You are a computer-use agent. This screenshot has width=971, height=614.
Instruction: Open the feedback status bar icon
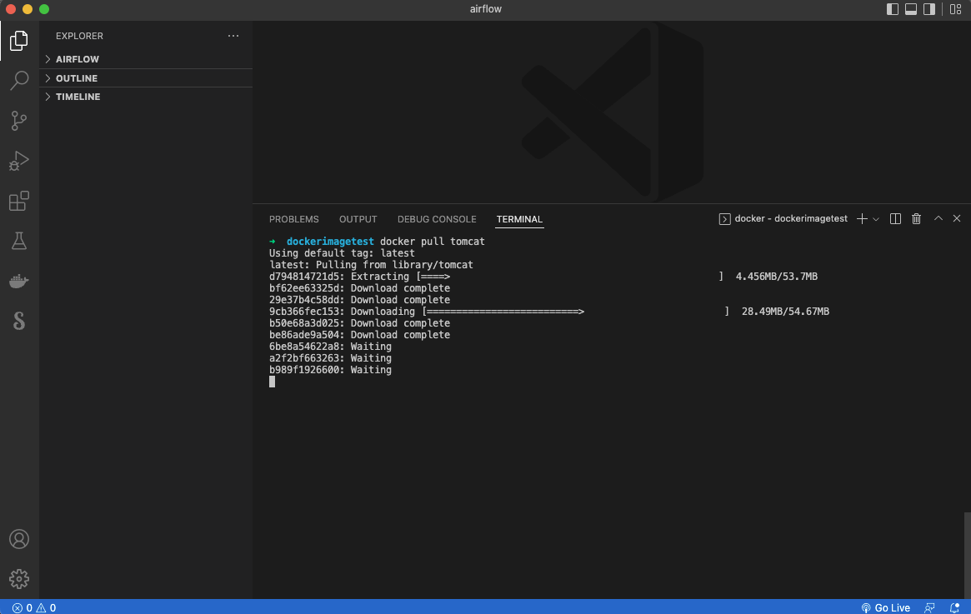click(x=929, y=608)
